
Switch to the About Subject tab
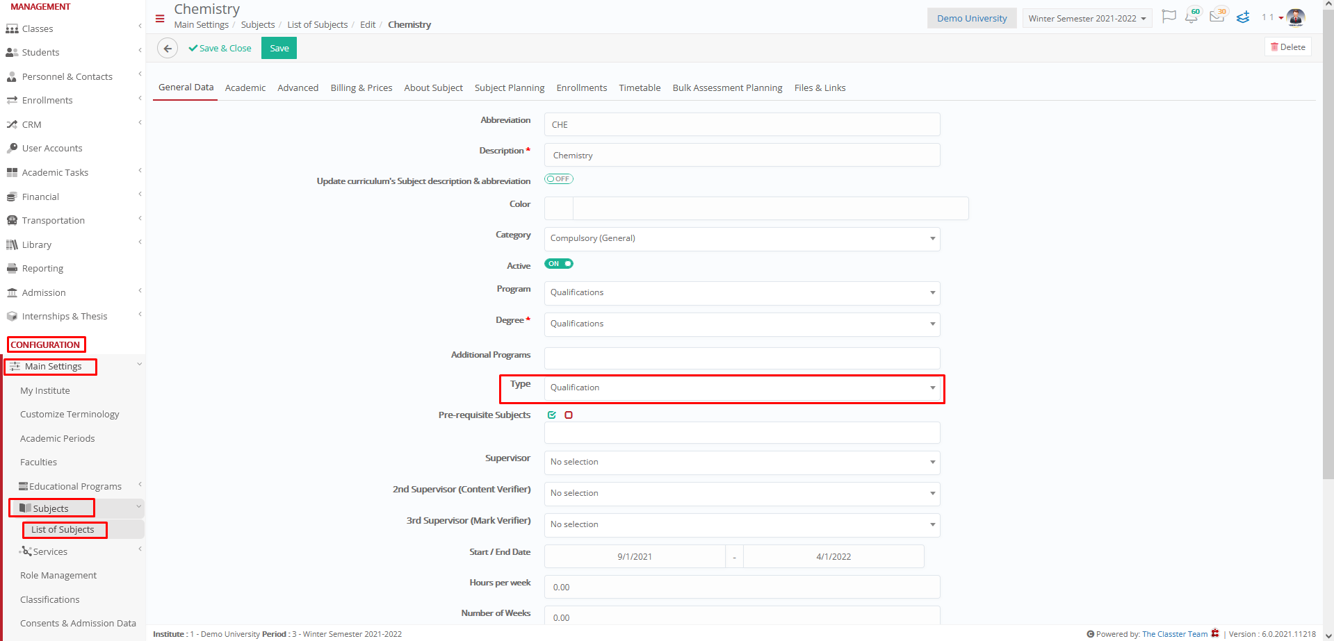coord(433,88)
